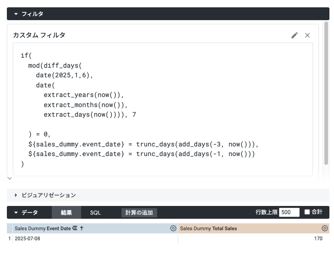334x254 pixels.
Task: Switch to the SQL tab
Action: tap(95, 213)
